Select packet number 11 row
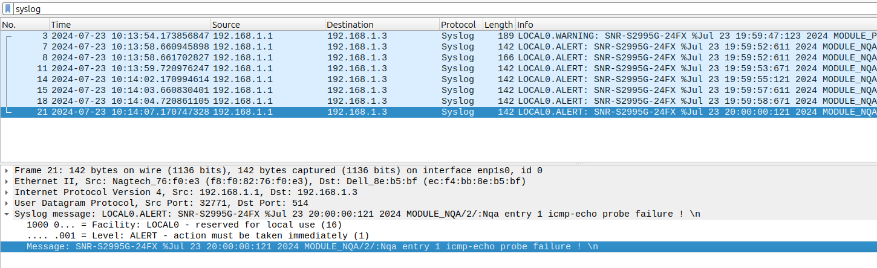This screenshot has width=877, height=268. pos(438,69)
